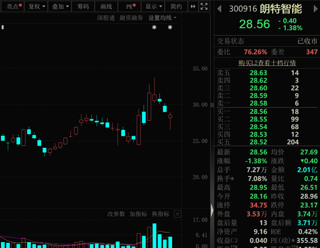Click the 跌停 price 23.17
The image size is (320, 248).
(x=309, y=205)
